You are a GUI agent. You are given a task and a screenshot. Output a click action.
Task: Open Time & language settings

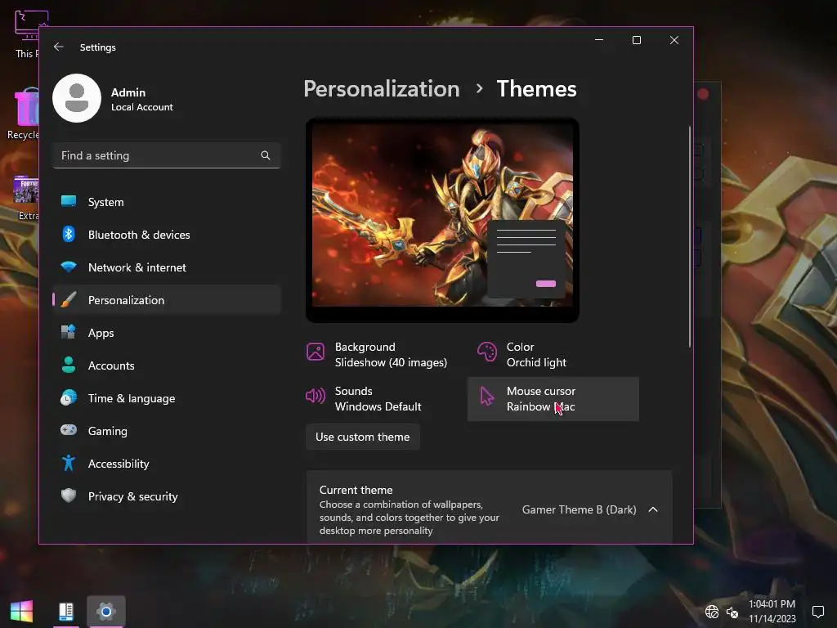(167, 398)
